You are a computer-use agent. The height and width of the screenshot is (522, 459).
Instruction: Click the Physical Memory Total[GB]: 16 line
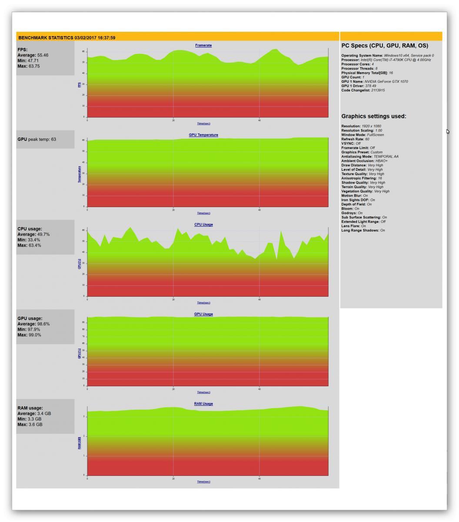pos(367,73)
